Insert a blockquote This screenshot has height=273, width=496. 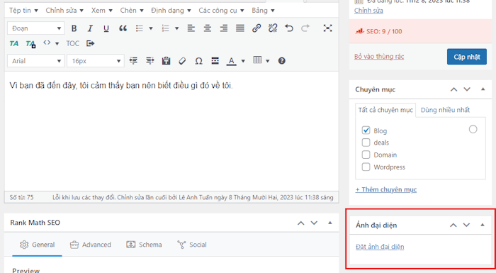coord(123,28)
